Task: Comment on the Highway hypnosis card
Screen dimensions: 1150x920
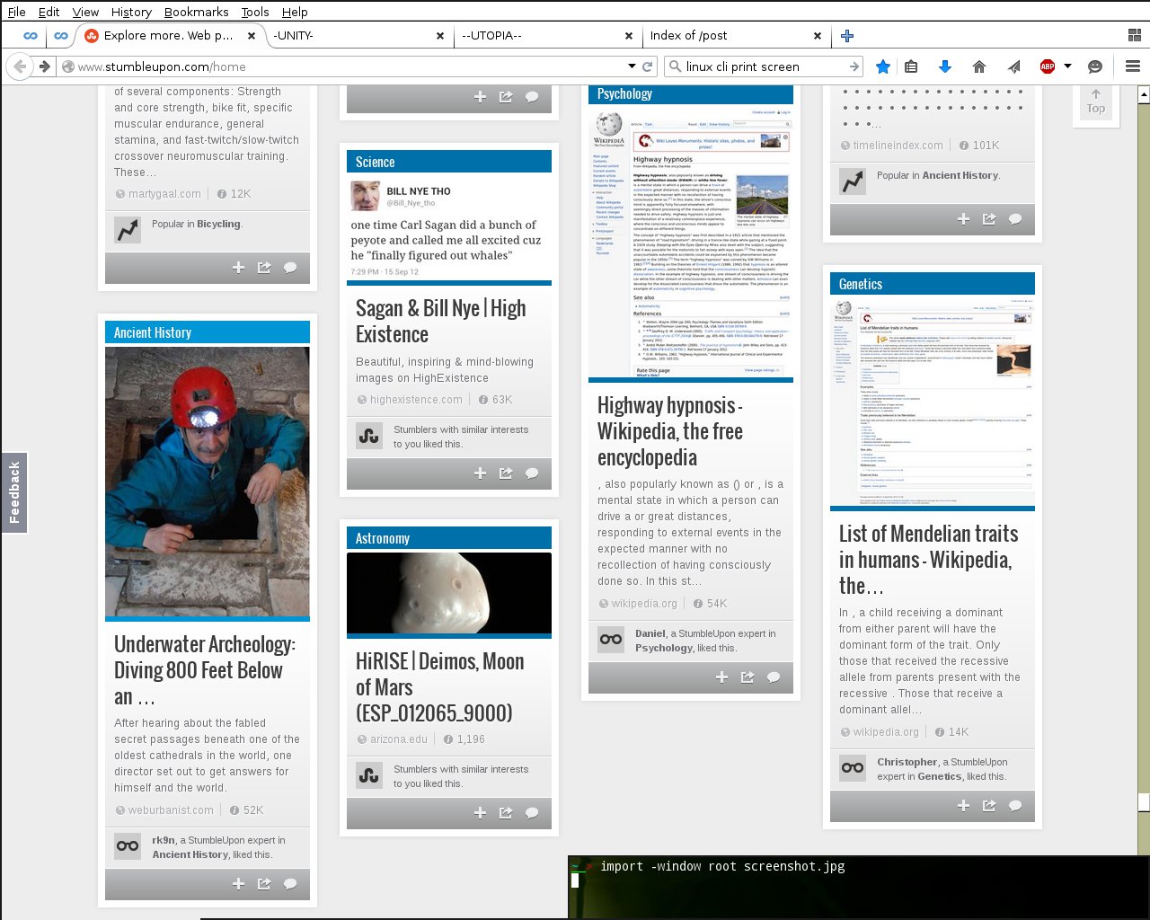Action: point(774,677)
